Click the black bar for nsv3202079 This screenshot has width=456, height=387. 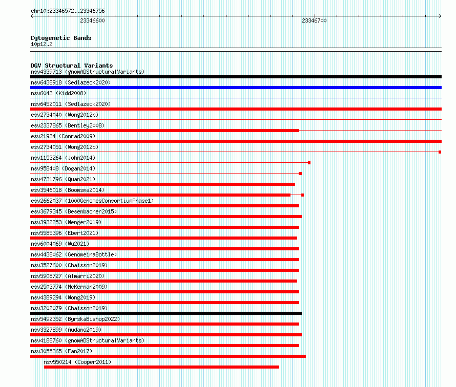click(166, 313)
